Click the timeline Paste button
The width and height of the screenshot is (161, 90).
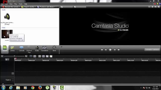[51, 56]
